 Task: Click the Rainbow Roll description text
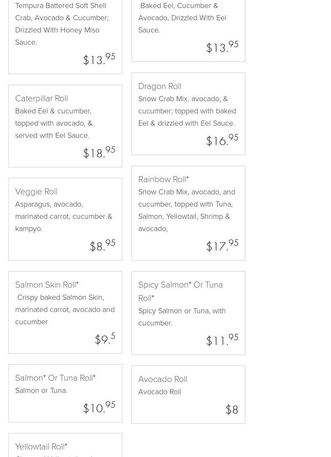pyautogui.click(x=187, y=210)
